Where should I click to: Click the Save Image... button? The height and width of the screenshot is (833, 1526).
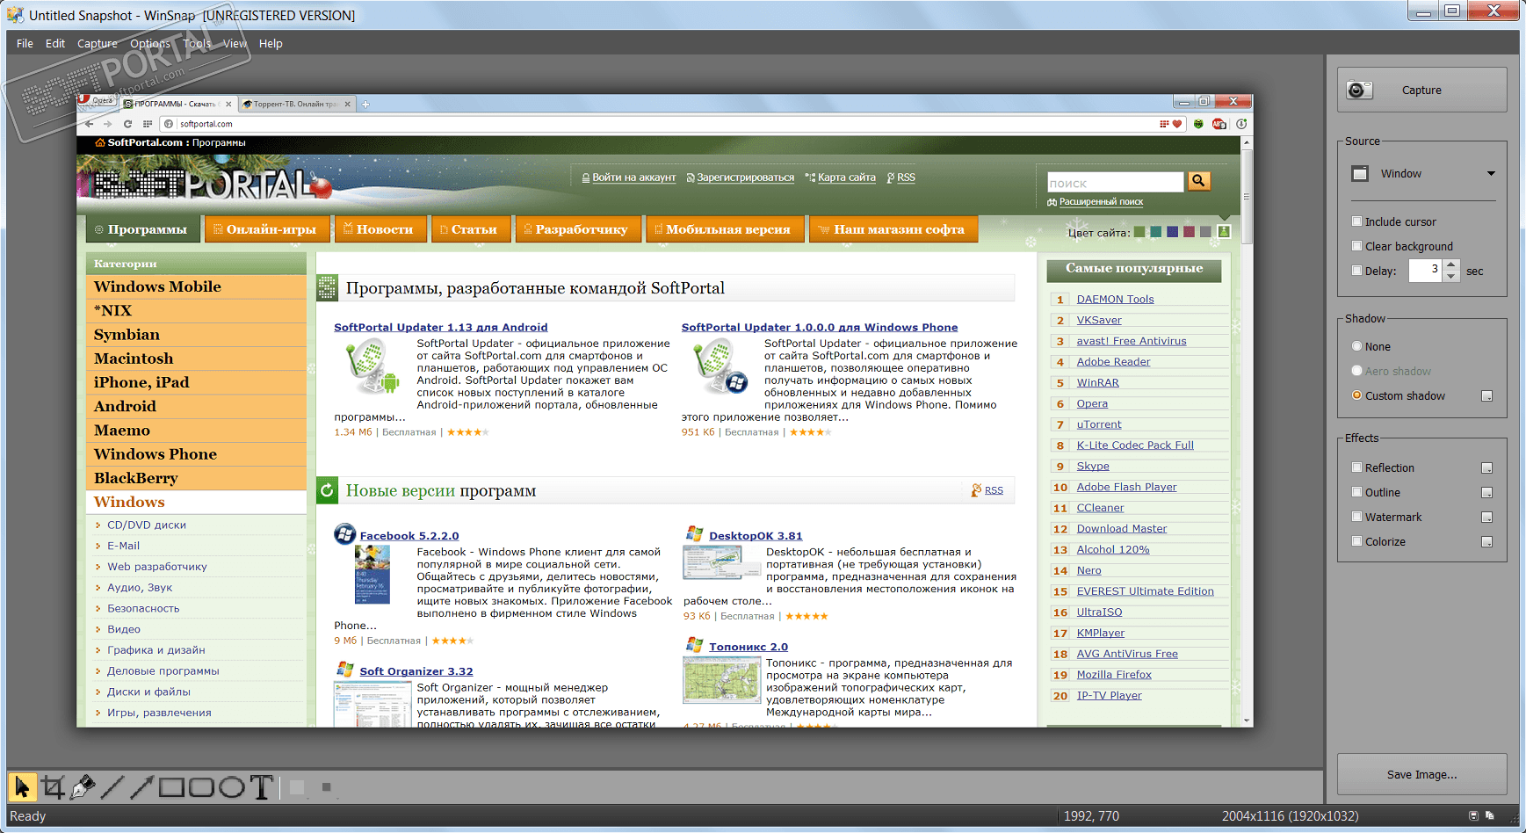pyautogui.click(x=1422, y=774)
